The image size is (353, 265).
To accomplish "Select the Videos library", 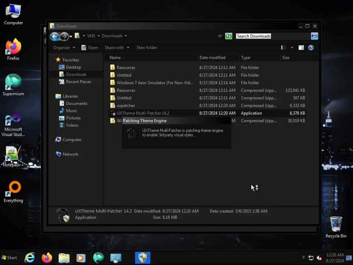I will click(x=69, y=125).
